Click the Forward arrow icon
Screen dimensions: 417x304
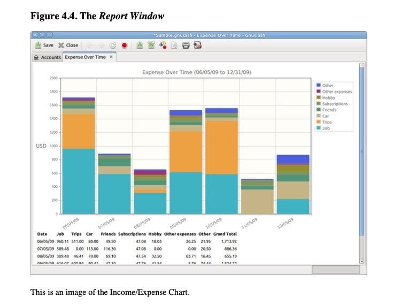101,45
